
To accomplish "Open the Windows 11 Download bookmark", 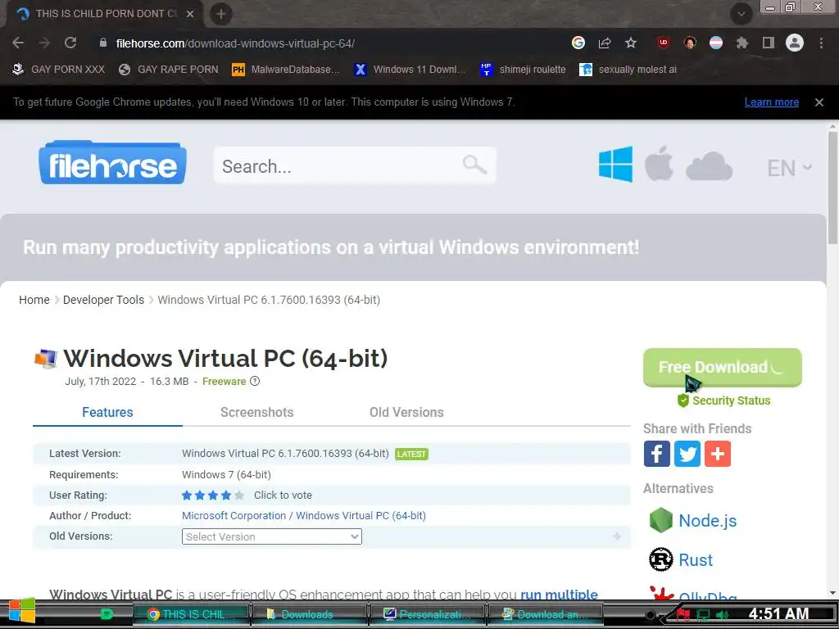I will click(410, 70).
